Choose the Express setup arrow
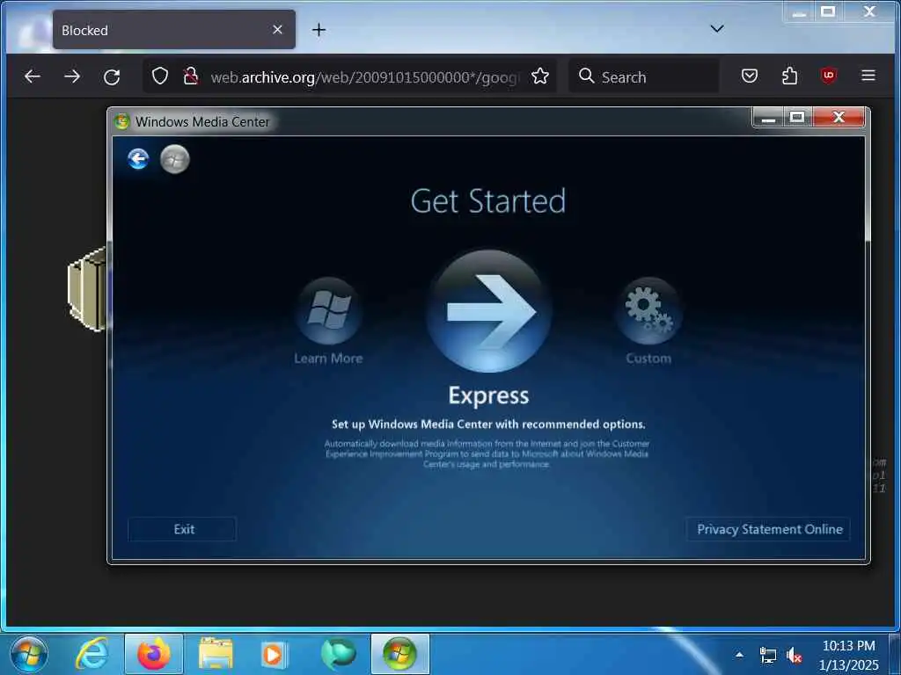Viewport: 901px width, 675px height. click(489, 311)
